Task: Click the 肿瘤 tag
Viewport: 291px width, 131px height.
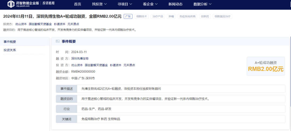Action: pos(171,16)
